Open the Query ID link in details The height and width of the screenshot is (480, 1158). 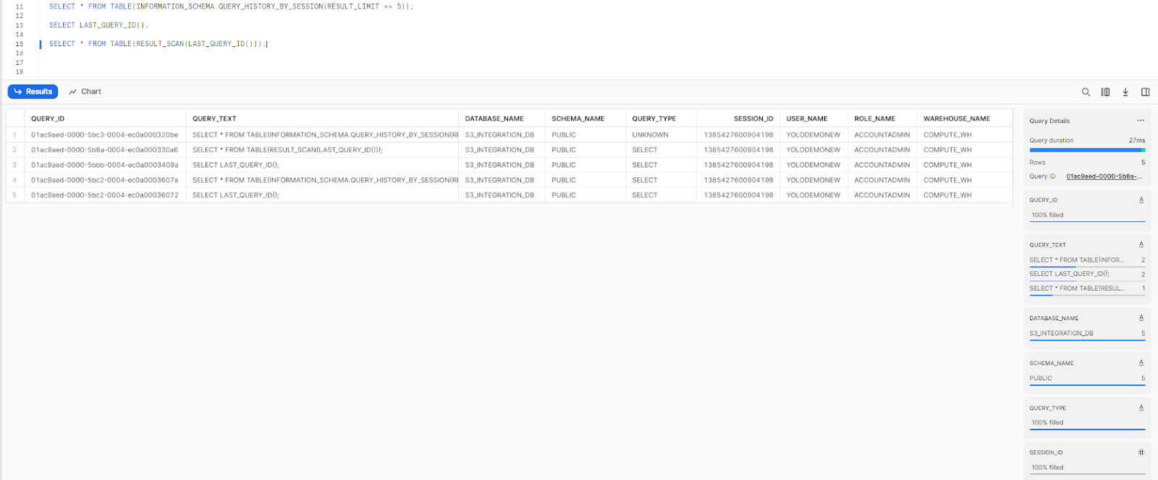click(x=1104, y=176)
